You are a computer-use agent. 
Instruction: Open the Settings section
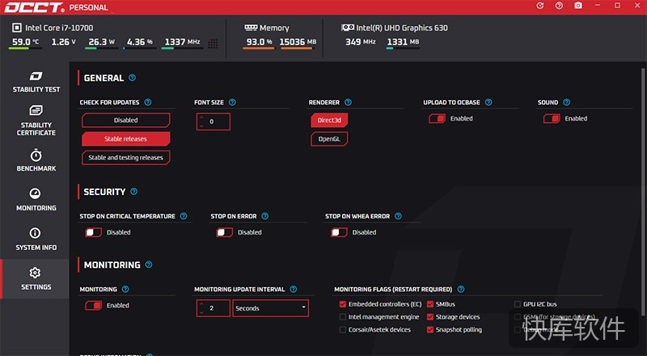tap(36, 279)
